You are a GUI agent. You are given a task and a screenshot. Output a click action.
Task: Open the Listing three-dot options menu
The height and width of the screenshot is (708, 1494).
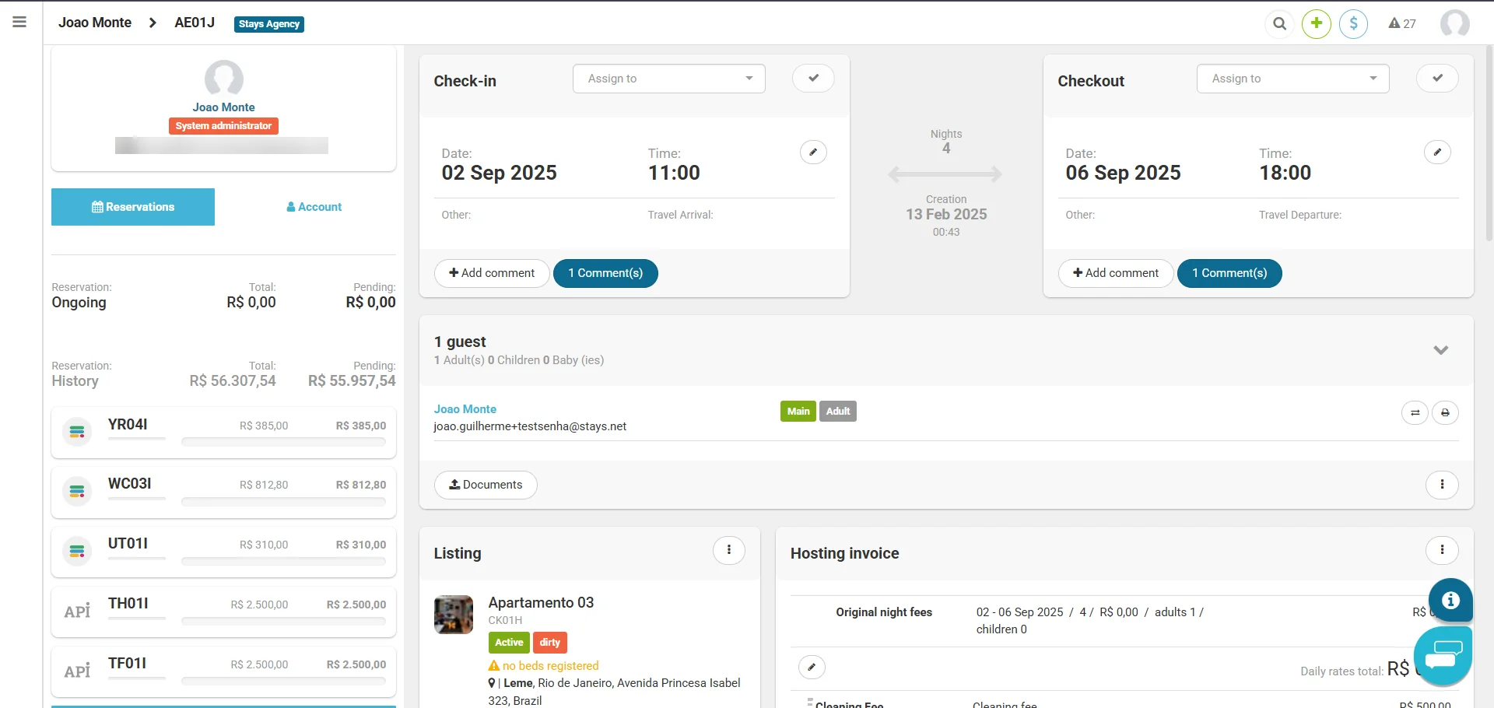[x=729, y=550]
